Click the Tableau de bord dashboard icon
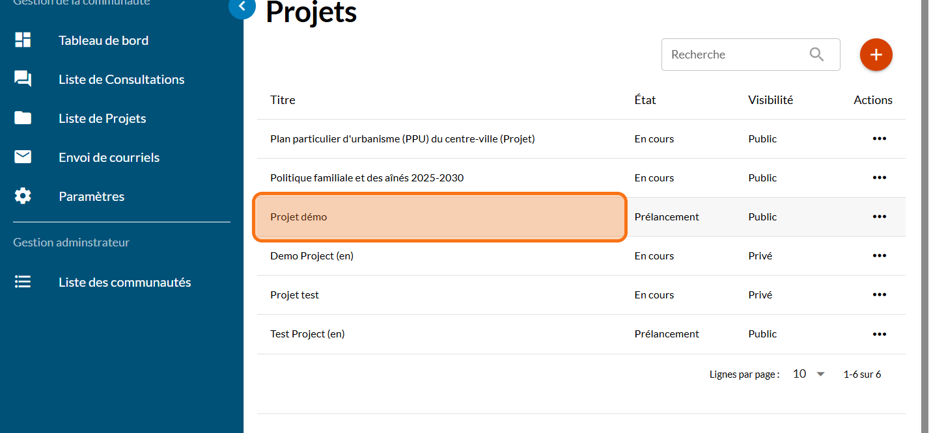 pyautogui.click(x=23, y=40)
